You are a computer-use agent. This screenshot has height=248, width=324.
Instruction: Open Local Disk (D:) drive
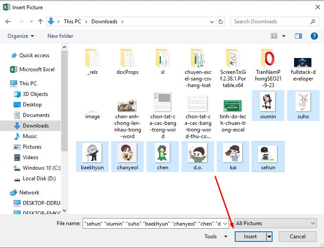click(x=35, y=179)
